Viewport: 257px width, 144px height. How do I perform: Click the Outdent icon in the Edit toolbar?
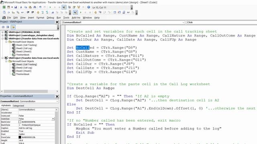(33, 12)
